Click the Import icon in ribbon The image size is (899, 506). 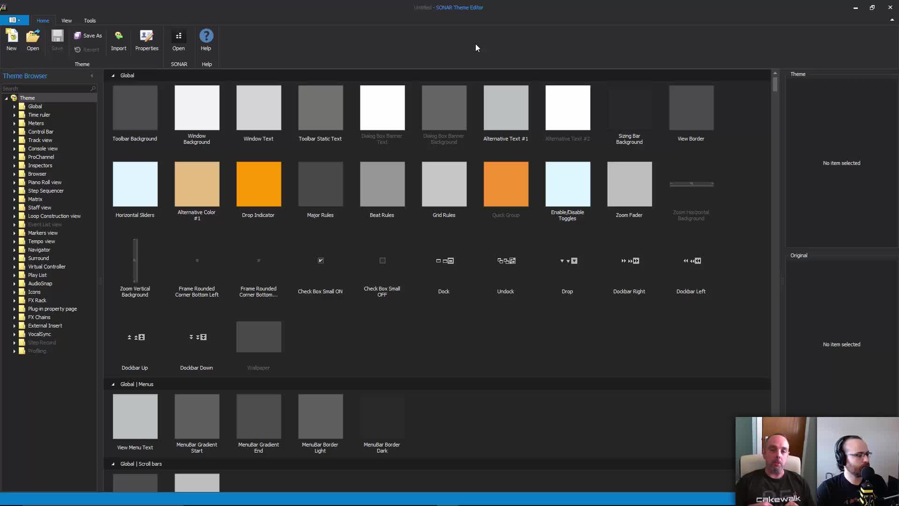pyautogui.click(x=118, y=37)
